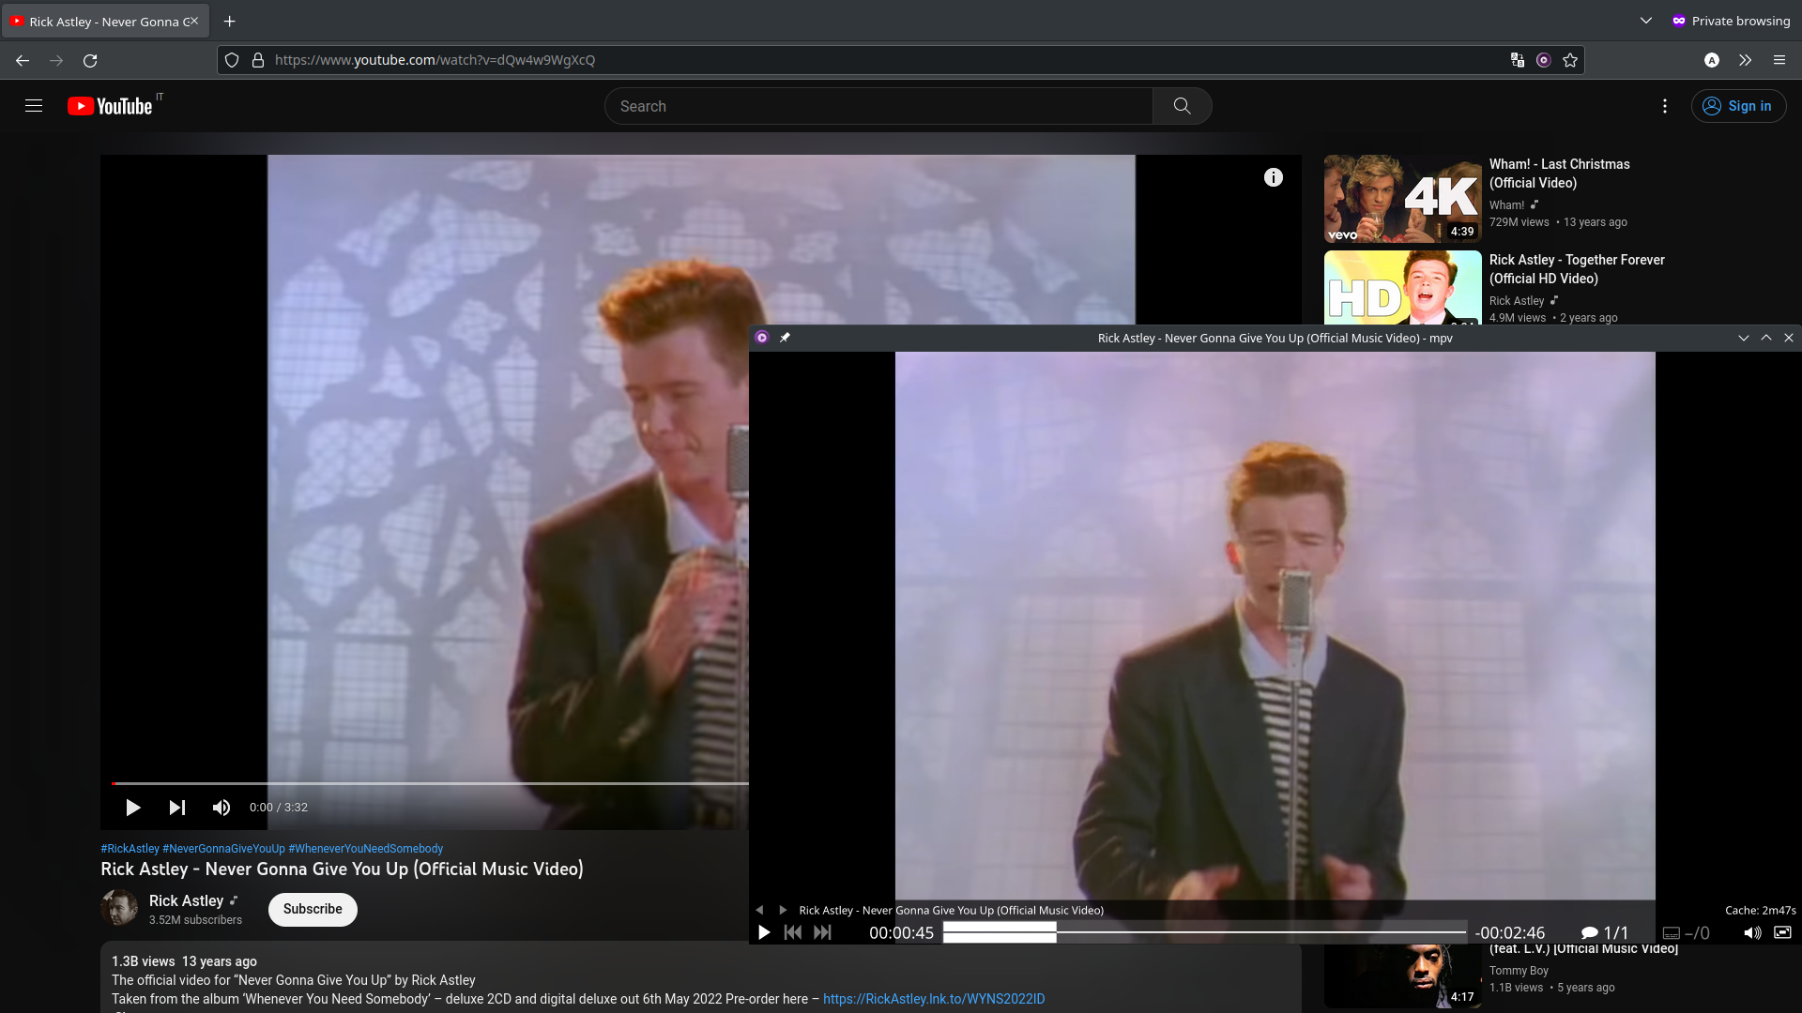Screen dimensions: 1802x1013
Task: Click the RickAstley hashtag link
Action: coord(129,849)
